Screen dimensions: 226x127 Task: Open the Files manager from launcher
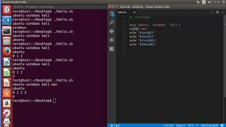coord(6,41)
